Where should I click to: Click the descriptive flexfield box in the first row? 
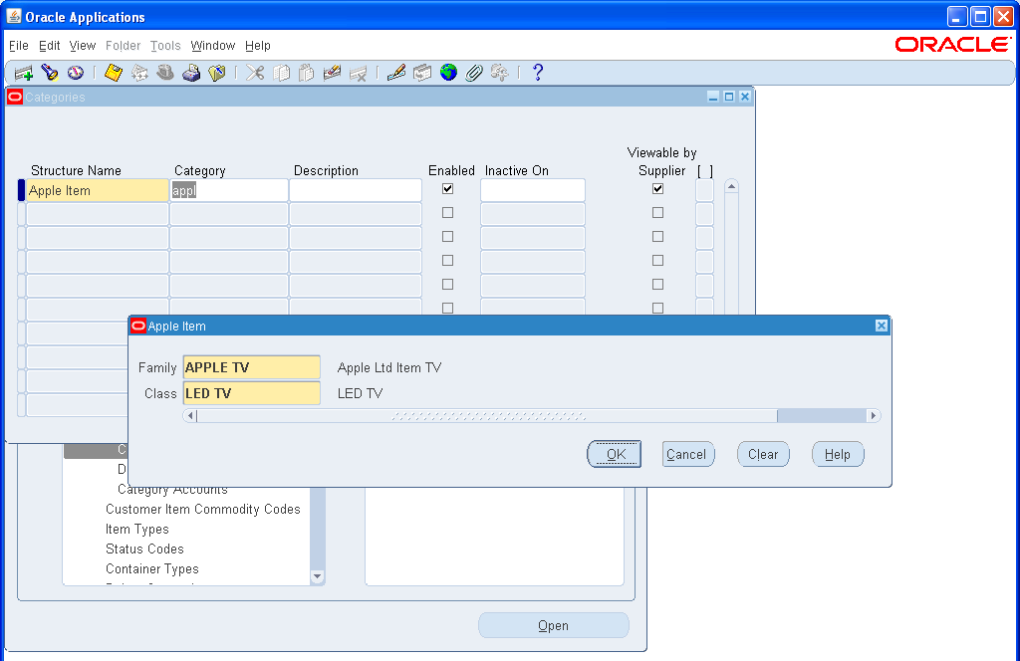click(x=704, y=190)
